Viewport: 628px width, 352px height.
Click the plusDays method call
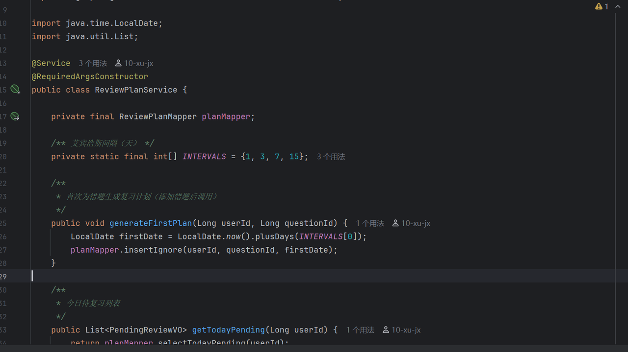275,236
